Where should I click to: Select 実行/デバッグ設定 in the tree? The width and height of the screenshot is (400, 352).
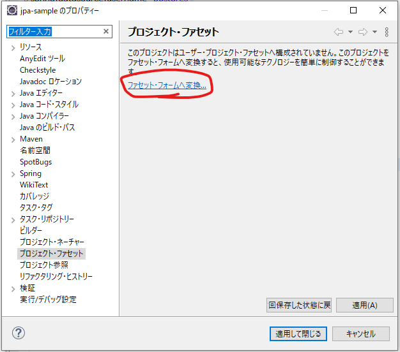(48, 300)
